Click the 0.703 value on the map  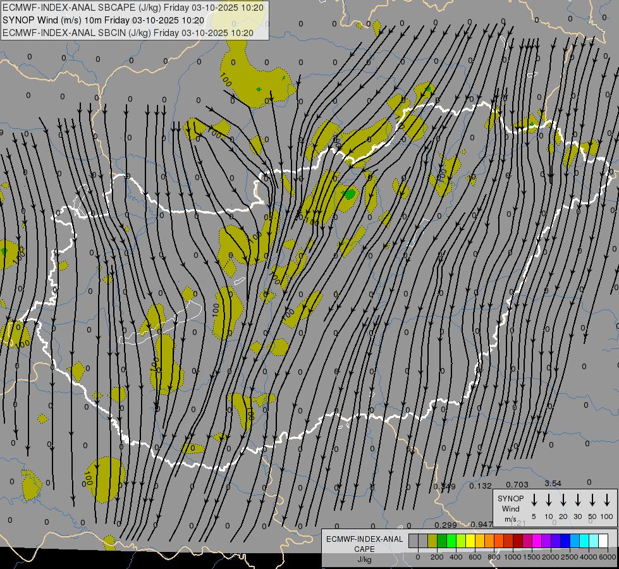coord(517,484)
